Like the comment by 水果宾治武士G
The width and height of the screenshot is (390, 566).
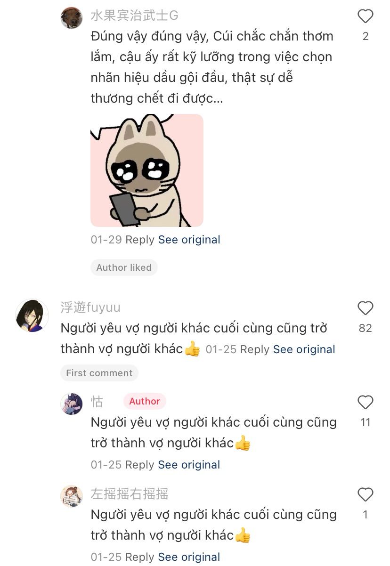point(365,16)
